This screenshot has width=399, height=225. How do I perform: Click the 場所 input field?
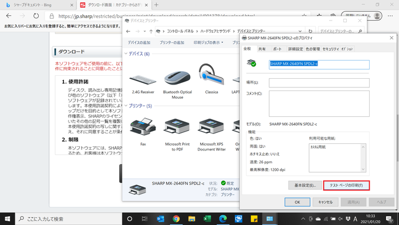[x=319, y=83]
